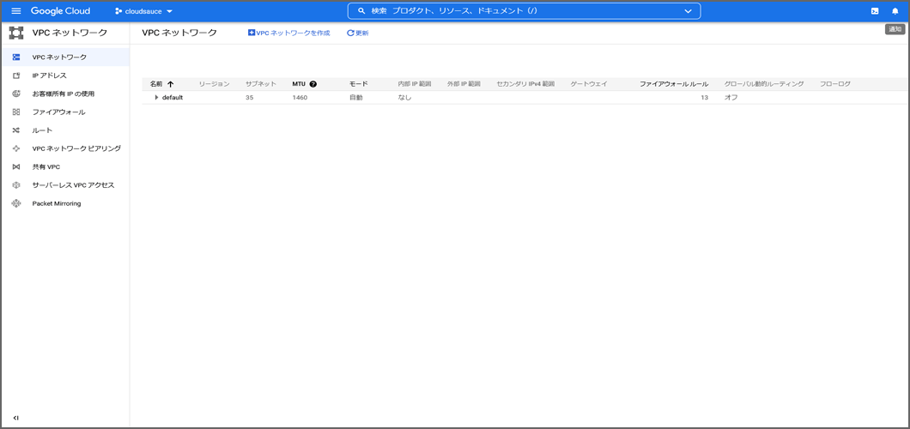Expand the default network row
910x429 pixels.
(x=156, y=98)
